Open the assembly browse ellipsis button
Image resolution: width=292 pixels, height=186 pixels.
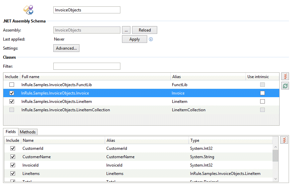(x=126, y=30)
